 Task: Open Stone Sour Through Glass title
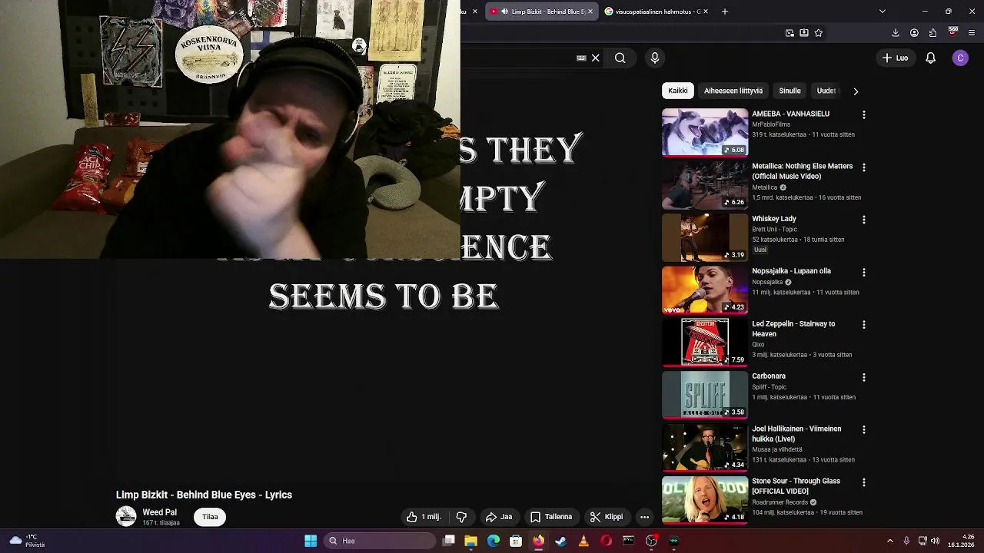(x=796, y=486)
